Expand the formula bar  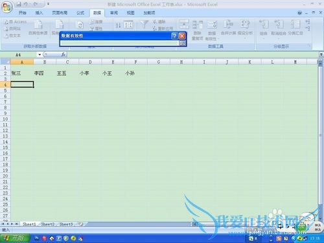(x=321, y=54)
